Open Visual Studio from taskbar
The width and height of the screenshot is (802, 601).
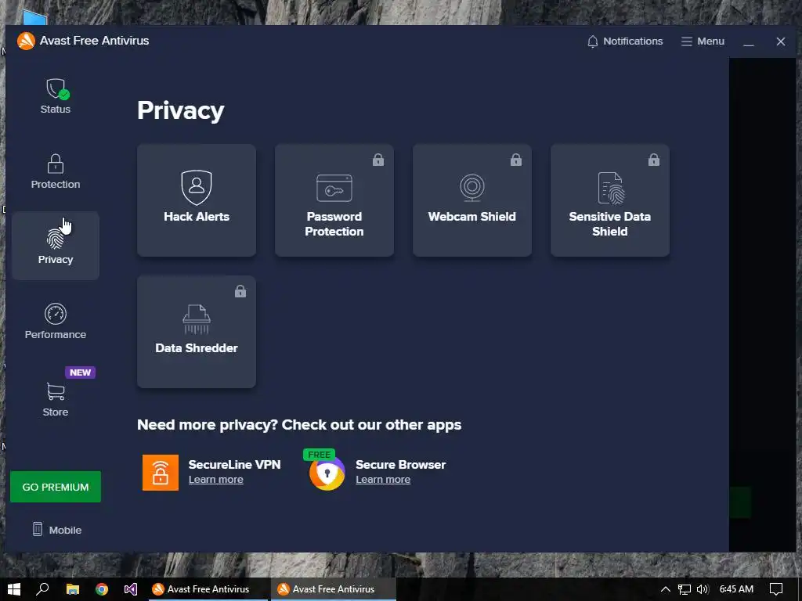[131, 589]
